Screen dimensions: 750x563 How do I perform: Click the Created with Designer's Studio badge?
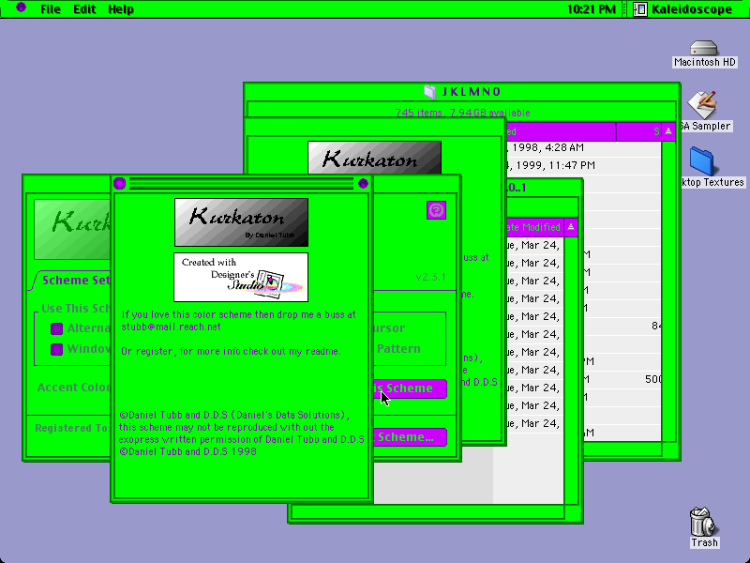pyautogui.click(x=241, y=277)
